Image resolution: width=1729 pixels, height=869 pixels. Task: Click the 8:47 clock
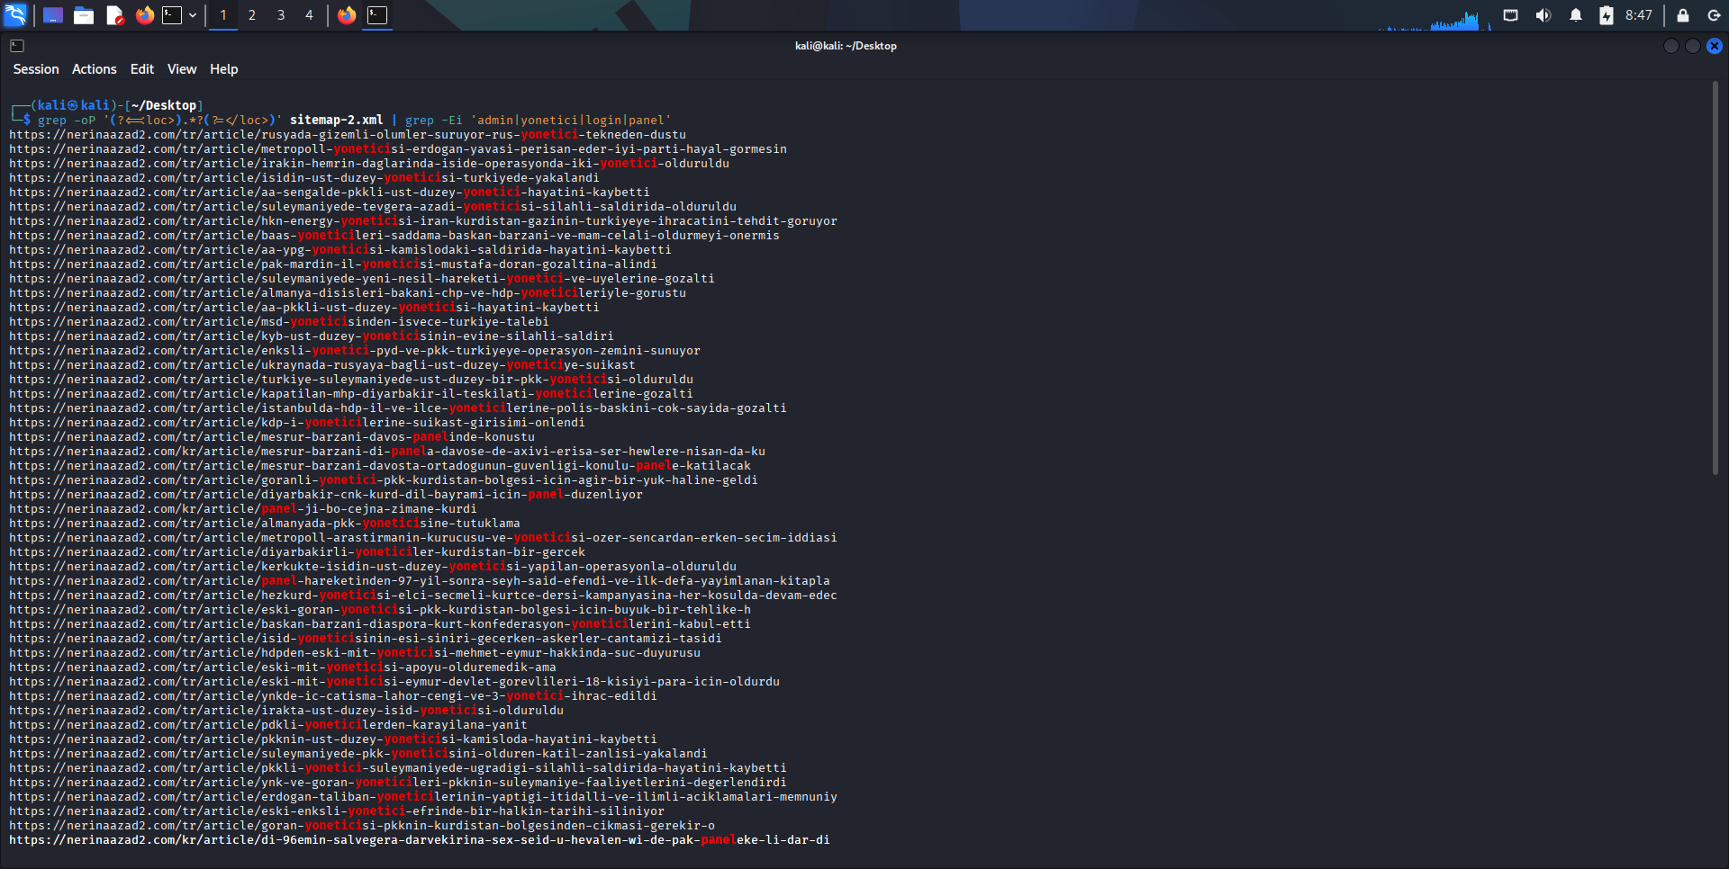[x=1639, y=15]
